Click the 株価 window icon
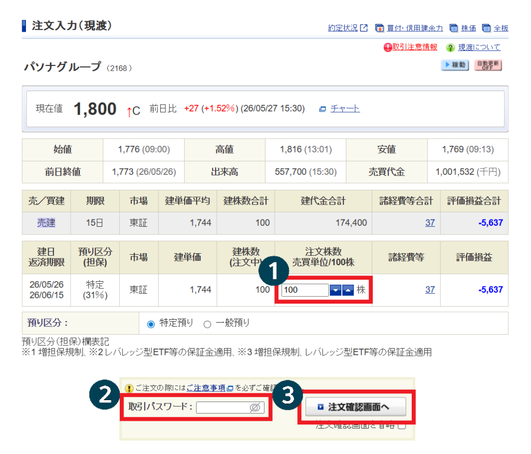 [x=453, y=28]
